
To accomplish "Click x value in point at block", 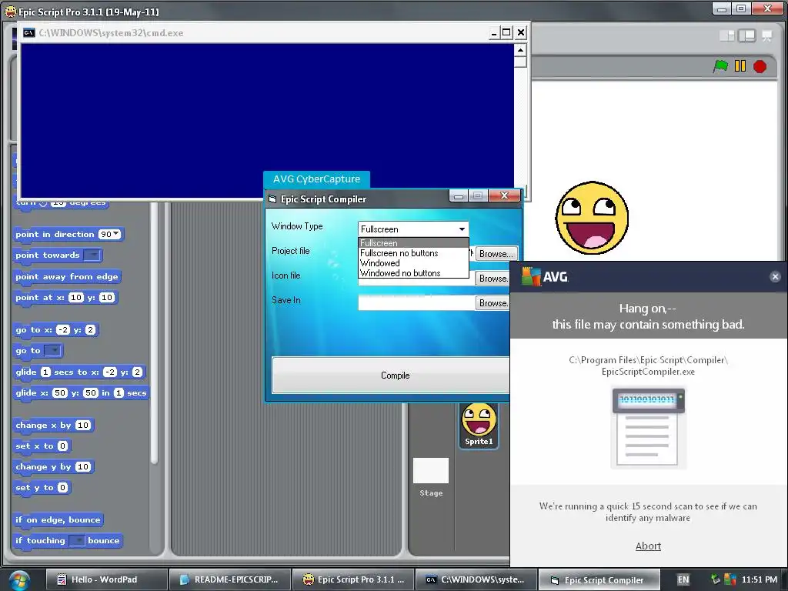I will (76, 298).
